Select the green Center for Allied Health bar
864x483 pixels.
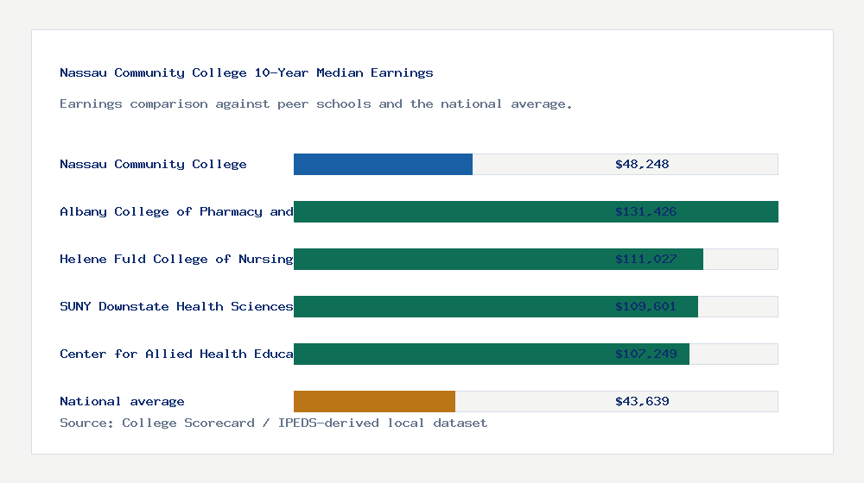point(492,354)
